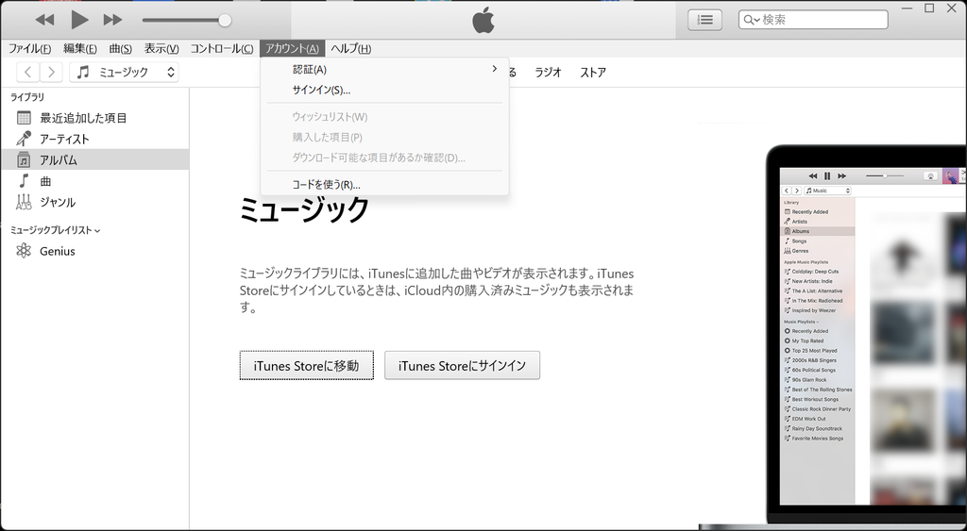Viewport: 967px width, 531px height.
Task: Close the アカウント(A) menu
Action: (x=293, y=49)
